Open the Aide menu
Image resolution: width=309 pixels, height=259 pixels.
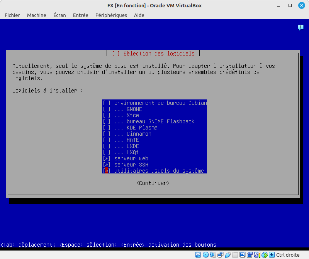pos(139,15)
